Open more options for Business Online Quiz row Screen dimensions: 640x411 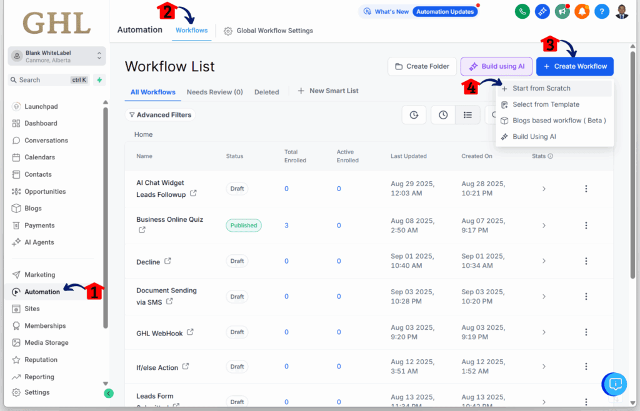(586, 225)
